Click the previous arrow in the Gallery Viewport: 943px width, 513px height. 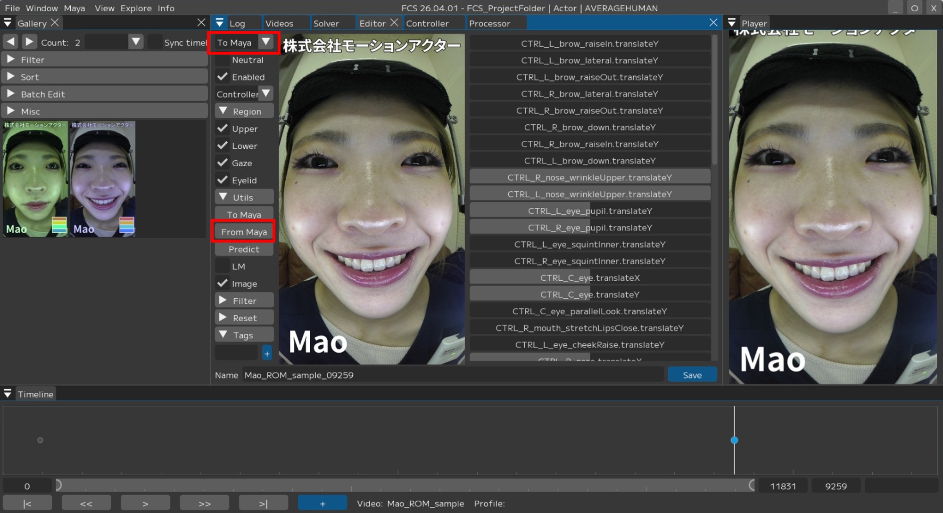pyautogui.click(x=10, y=42)
